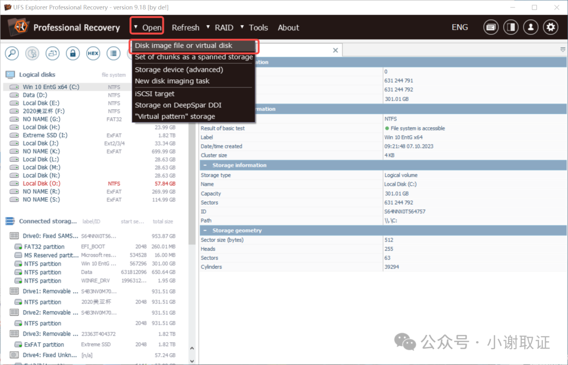
Task: Select the MS Reserved partition row
Action: click(x=95, y=255)
